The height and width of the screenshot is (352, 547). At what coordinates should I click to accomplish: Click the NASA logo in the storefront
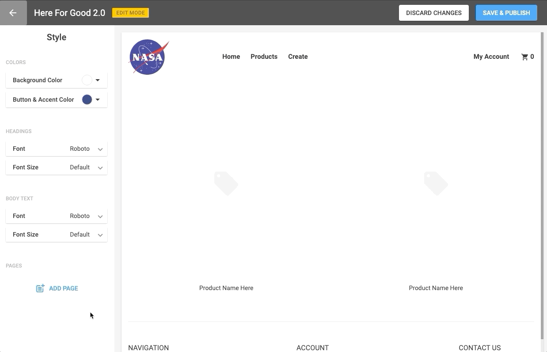point(148,57)
